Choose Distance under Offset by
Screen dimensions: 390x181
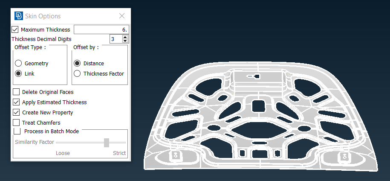coord(77,63)
